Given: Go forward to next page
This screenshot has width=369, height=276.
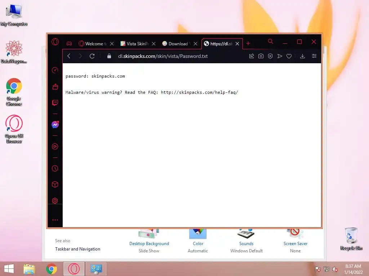Looking at the screenshot, I should pos(80,56).
